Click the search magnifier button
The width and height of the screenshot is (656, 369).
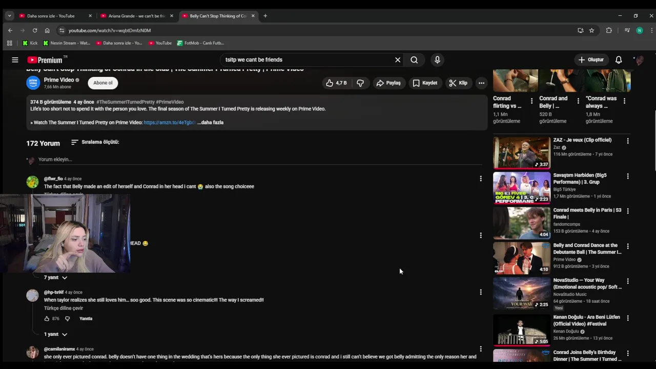click(x=414, y=60)
